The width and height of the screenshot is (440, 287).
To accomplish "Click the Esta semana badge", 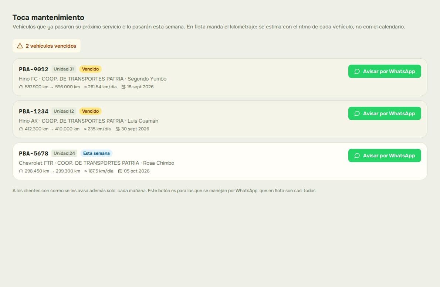I will point(96,153).
